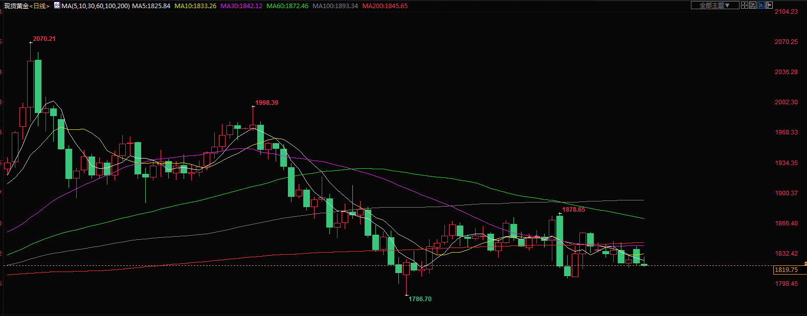Screen dimensions: 807x316
Task: Toggle the blue highlighted play-axis icon
Action: point(761,5)
